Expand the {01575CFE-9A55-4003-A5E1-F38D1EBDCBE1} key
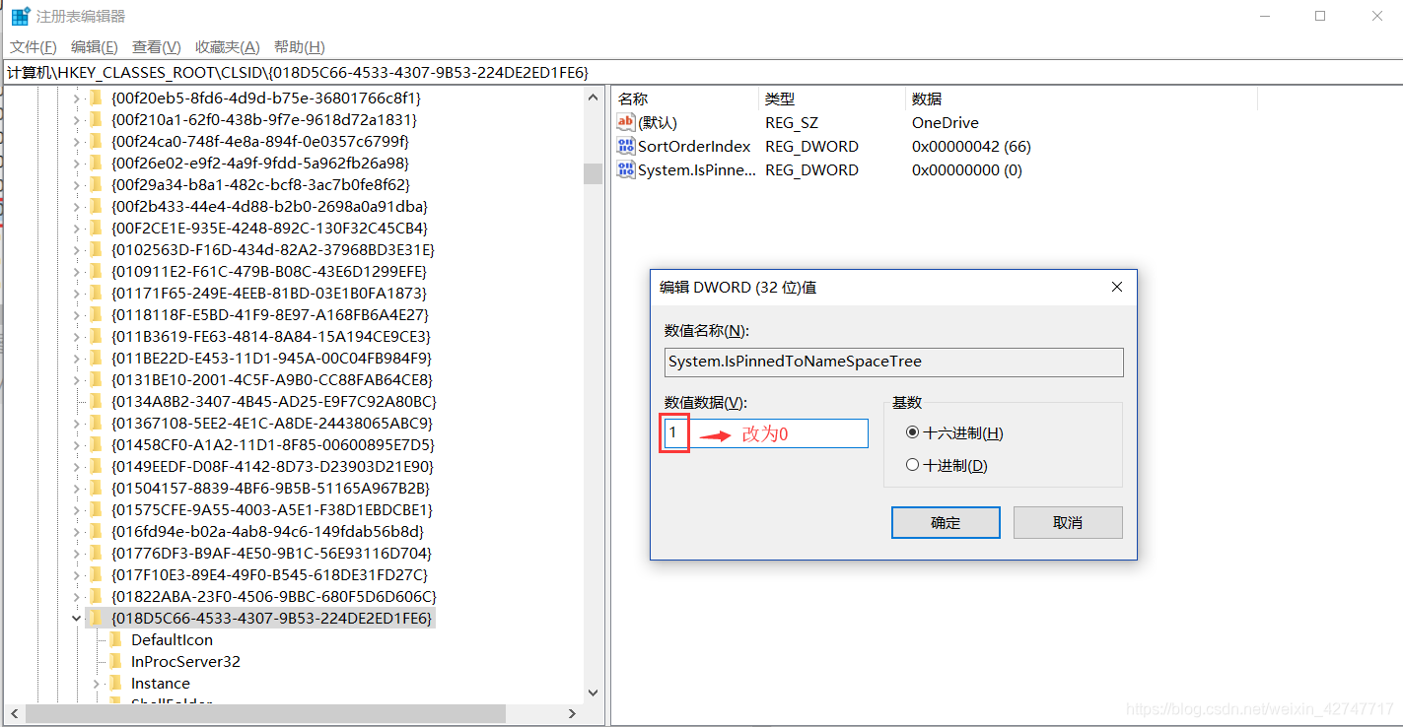The image size is (1403, 727). (77, 509)
